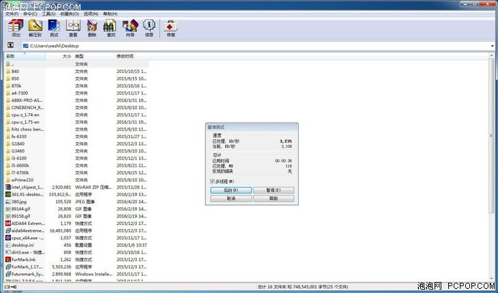Select the cpu-z_1.75-en folder row
Image resolution: width=498 pixels, height=293 pixels.
pyautogui.click(x=76, y=122)
